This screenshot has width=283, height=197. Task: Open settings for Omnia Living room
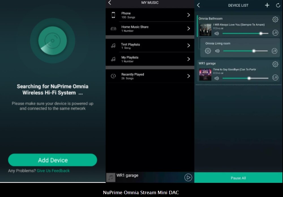coord(208,51)
